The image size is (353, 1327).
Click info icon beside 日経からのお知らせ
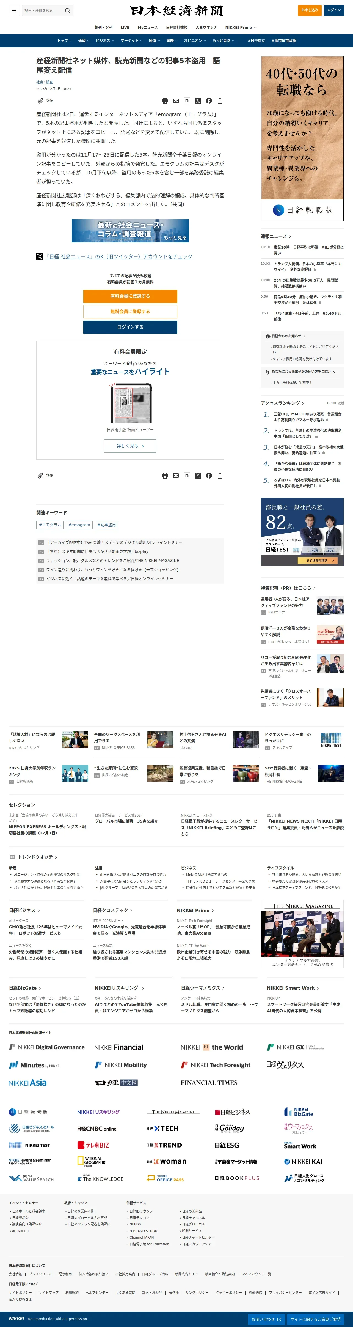click(x=267, y=336)
